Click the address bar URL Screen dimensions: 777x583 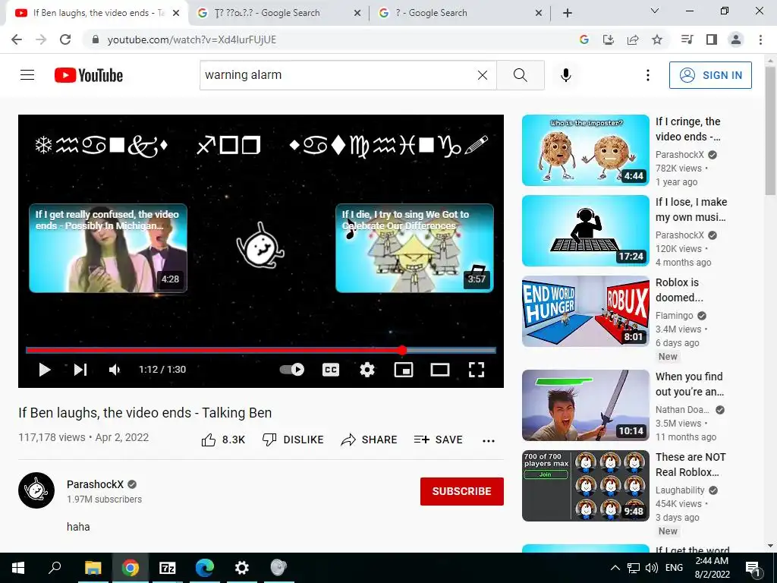pyautogui.click(x=192, y=39)
